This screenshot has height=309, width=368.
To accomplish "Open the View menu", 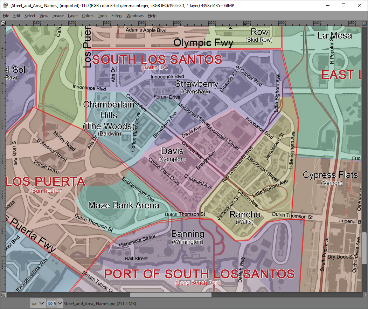I will (43, 16).
